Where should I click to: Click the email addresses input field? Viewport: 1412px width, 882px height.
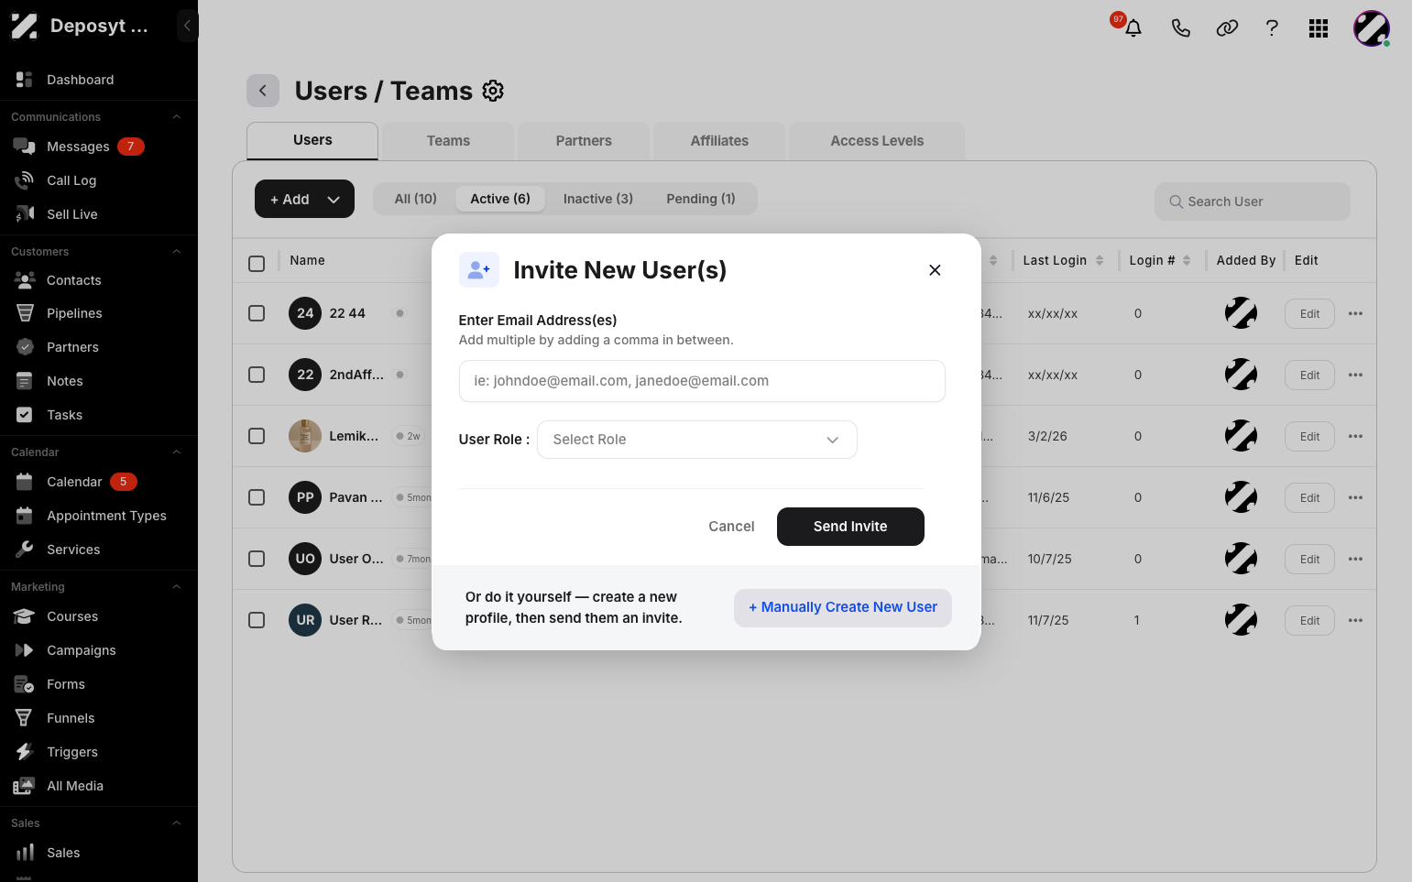click(702, 381)
